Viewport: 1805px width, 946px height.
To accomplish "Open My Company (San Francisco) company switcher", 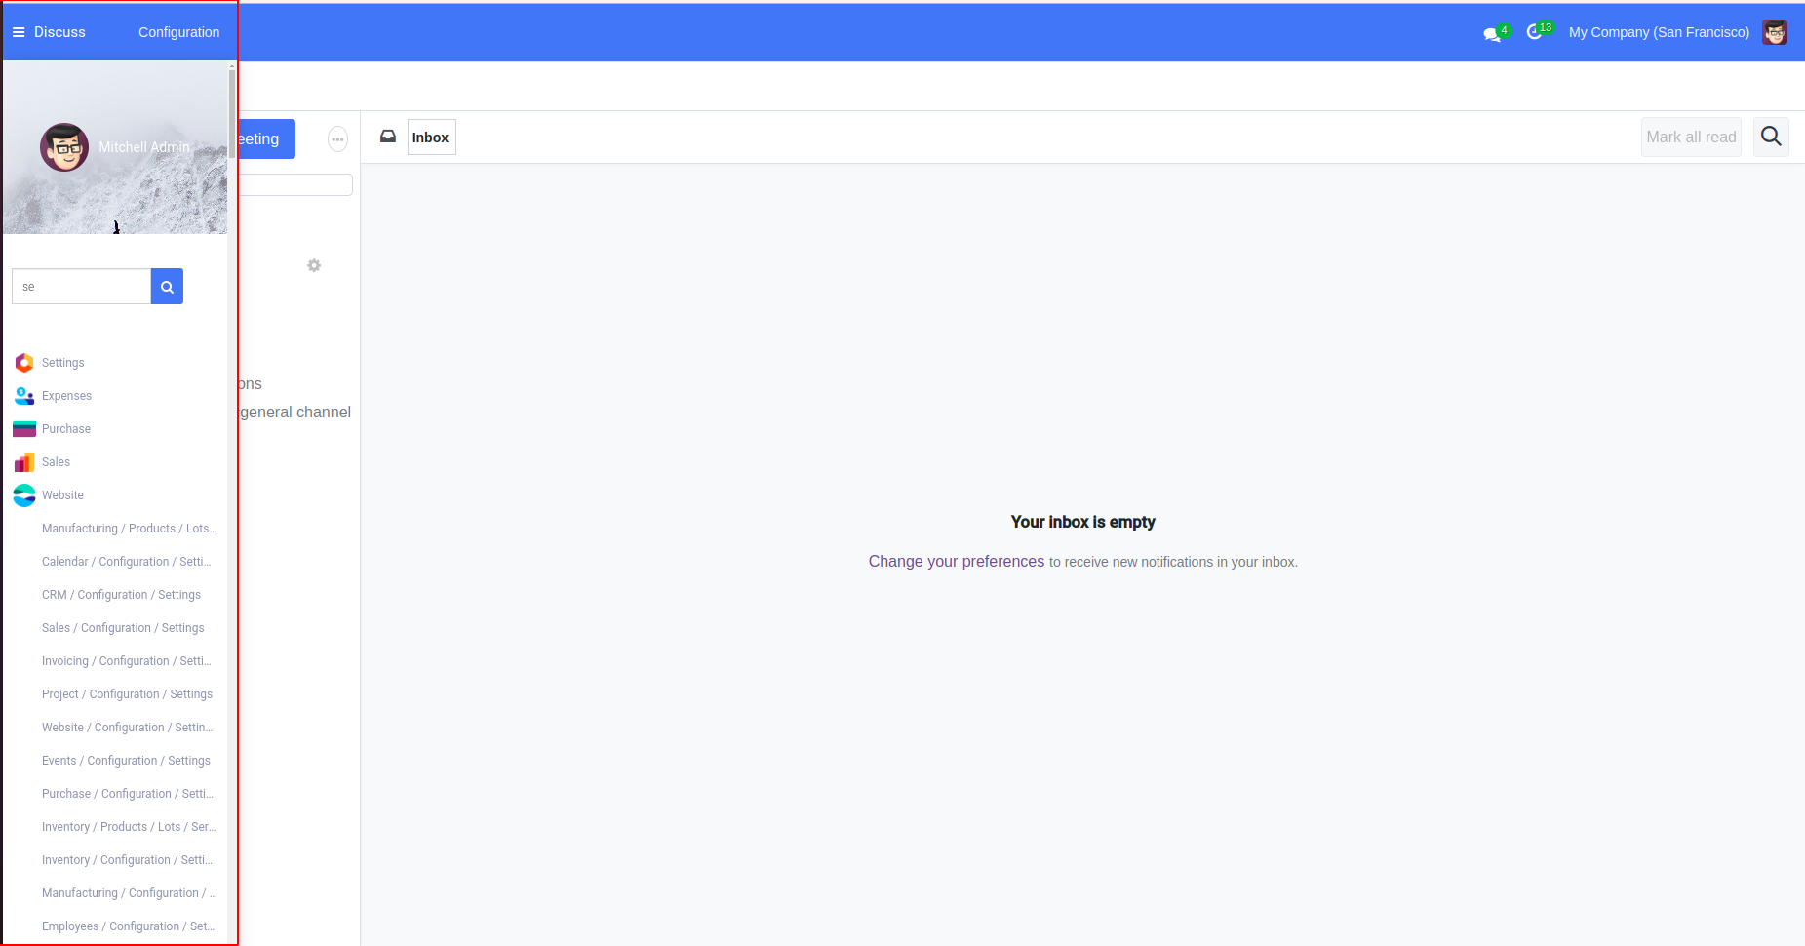I will (x=1658, y=32).
